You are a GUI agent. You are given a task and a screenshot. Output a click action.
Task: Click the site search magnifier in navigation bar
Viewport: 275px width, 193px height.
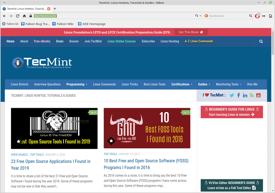261,41
